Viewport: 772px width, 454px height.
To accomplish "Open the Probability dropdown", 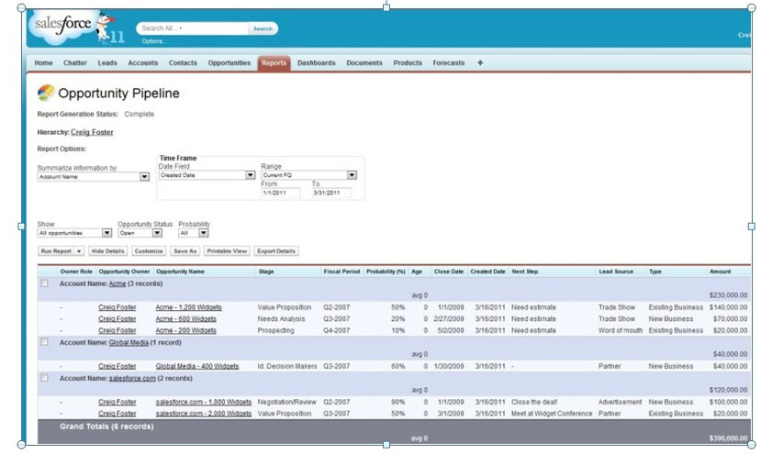I will tap(194, 233).
